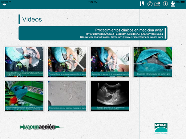Play the abdominal ecografía ultrasound video
This screenshot has width=186, height=139.
[x=110, y=96]
